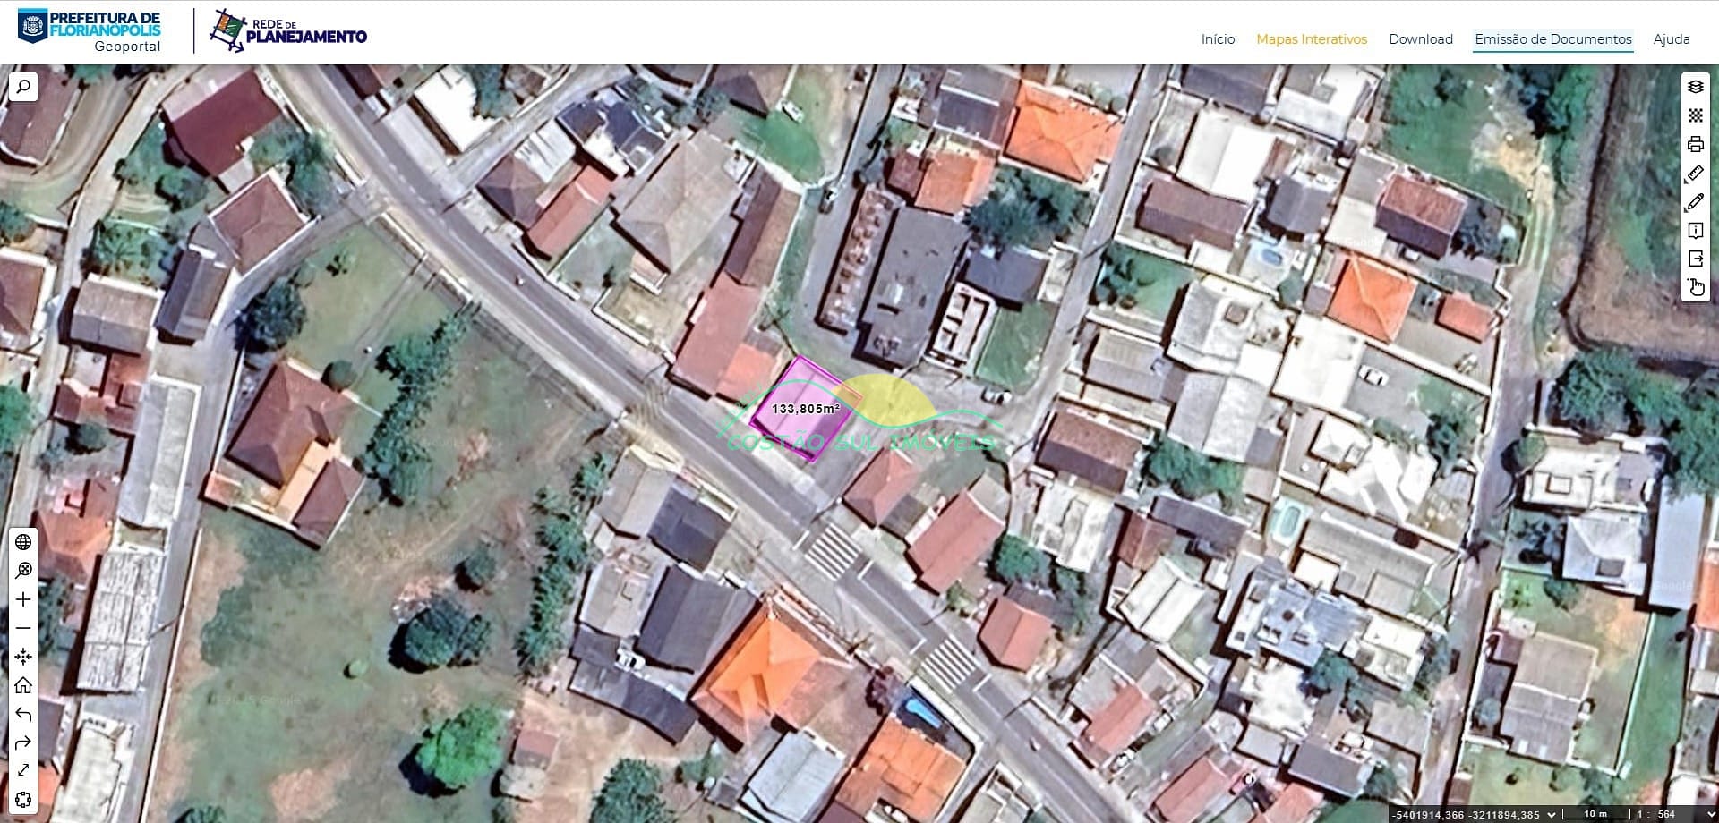Zoom out with the minus button

pyautogui.click(x=23, y=628)
